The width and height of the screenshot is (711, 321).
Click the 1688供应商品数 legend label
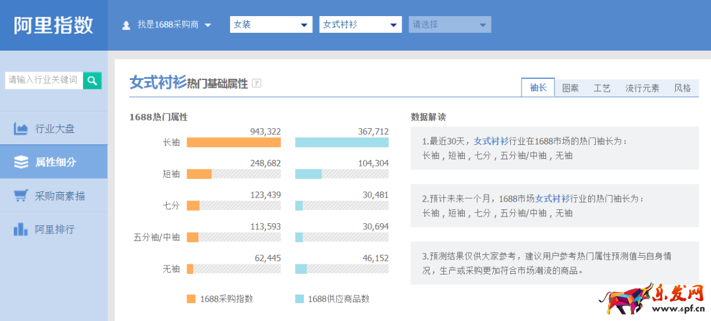339,299
